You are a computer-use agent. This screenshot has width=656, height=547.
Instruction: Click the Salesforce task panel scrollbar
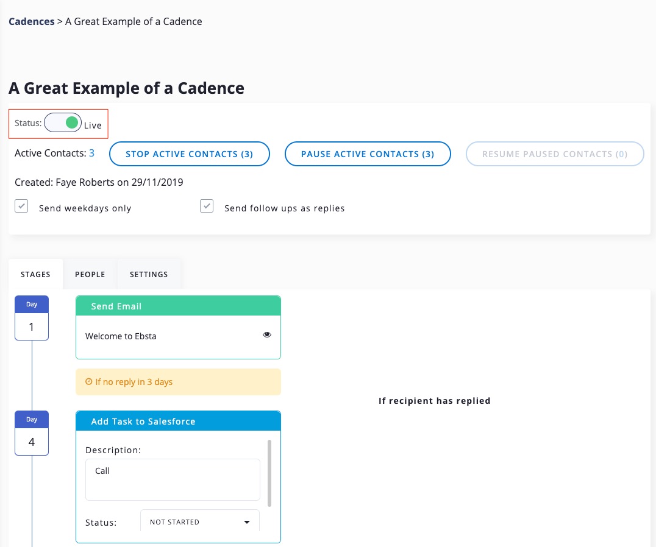tap(269, 472)
